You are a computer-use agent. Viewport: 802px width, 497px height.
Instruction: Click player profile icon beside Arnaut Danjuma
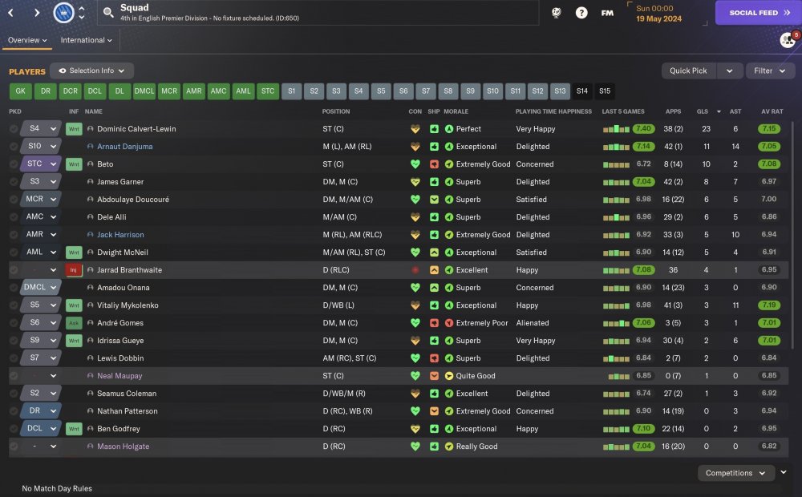click(90, 146)
